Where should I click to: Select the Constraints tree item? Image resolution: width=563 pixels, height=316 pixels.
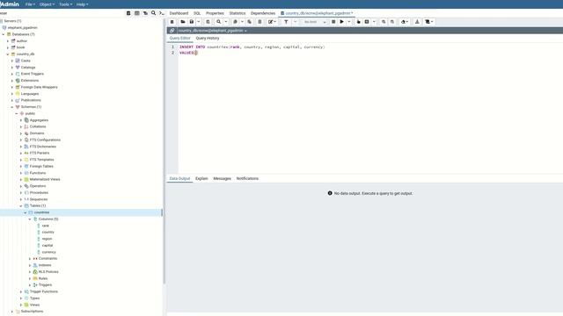48,258
